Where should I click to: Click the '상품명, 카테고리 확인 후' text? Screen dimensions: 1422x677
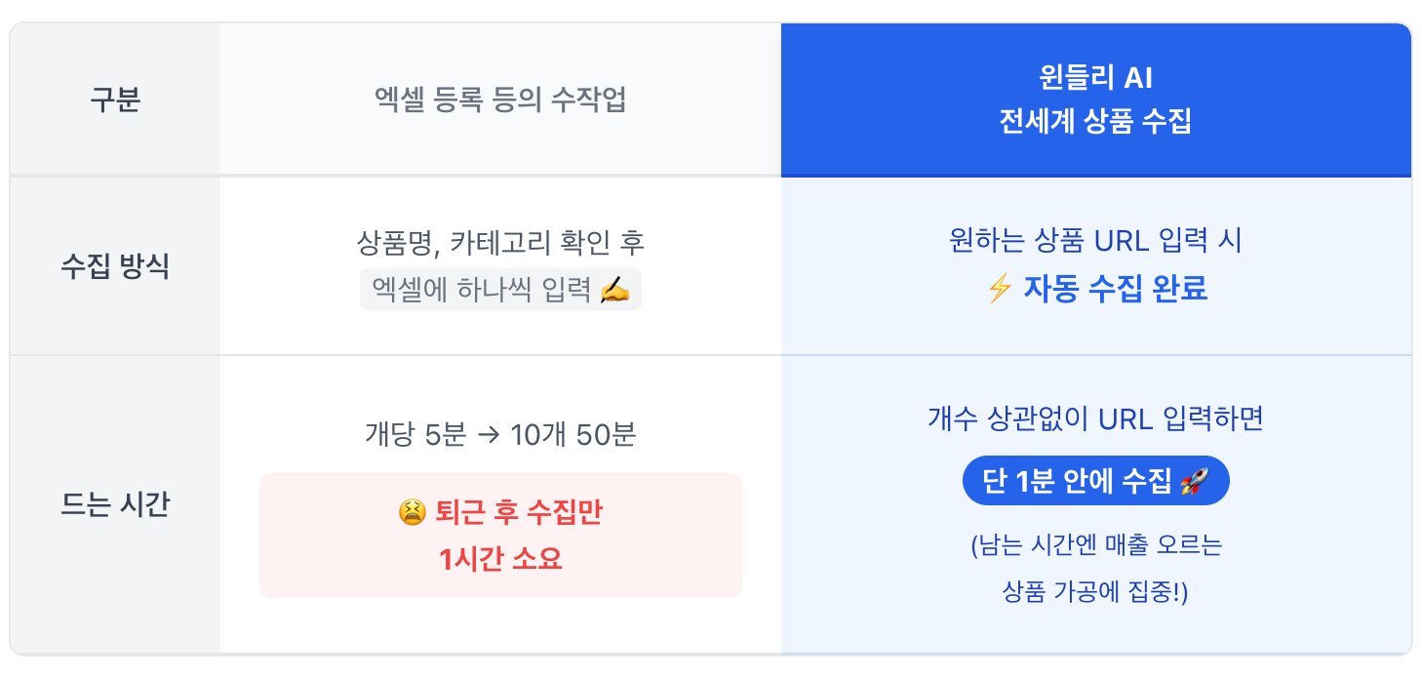pos(500,243)
